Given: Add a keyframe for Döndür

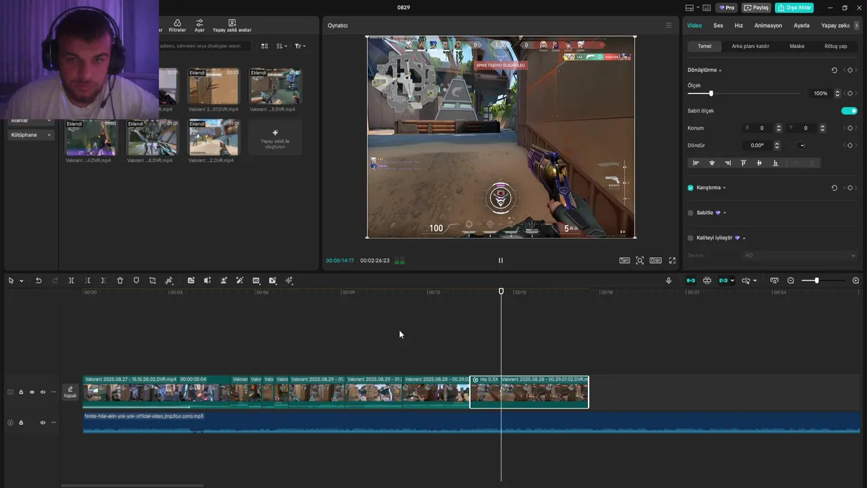Looking at the screenshot, I should click(850, 145).
